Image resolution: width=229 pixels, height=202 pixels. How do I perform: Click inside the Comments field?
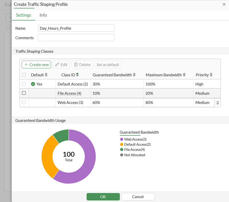pyautogui.click(x=76, y=37)
